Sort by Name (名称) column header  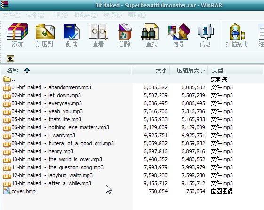point(66,70)
